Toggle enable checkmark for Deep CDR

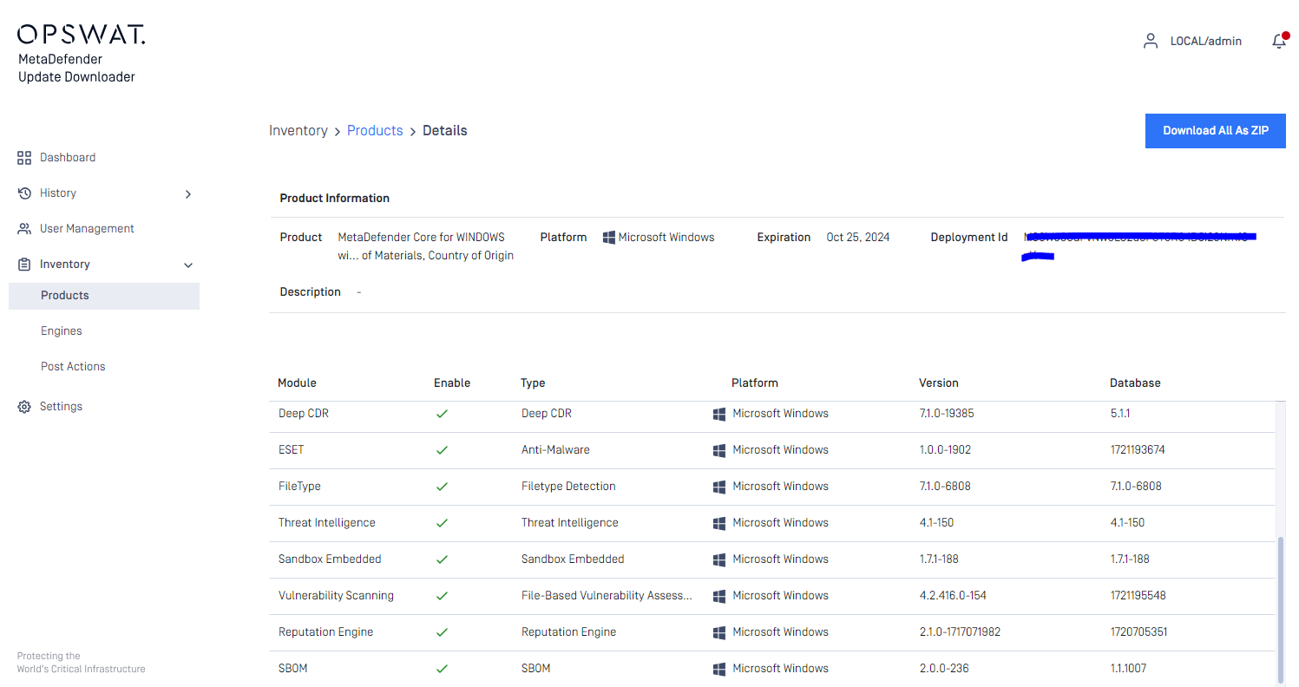pyautogui.click(x=442, y=414)
